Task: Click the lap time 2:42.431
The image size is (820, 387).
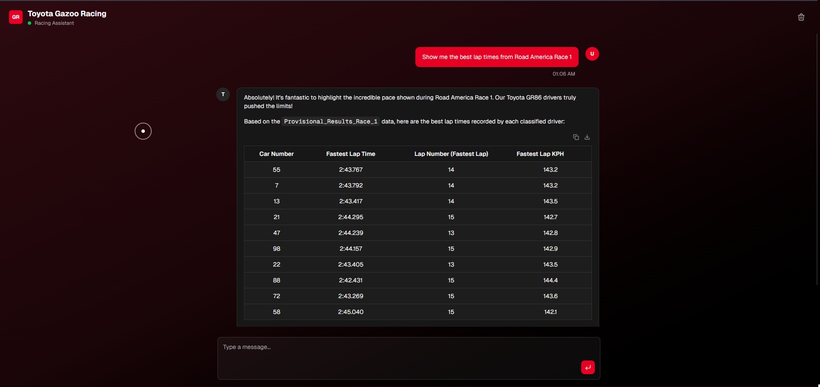Action: point(351,280)
